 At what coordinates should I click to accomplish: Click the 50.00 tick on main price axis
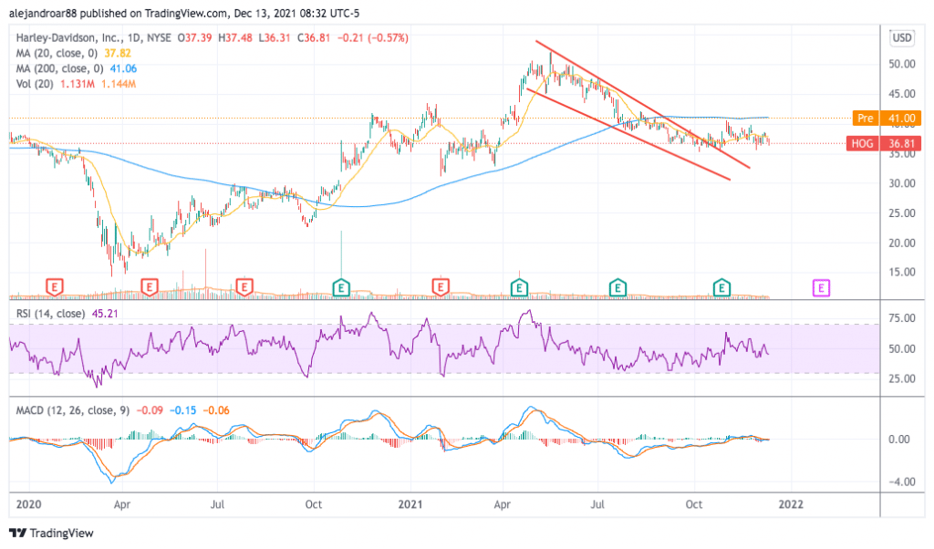coord(902,64)
